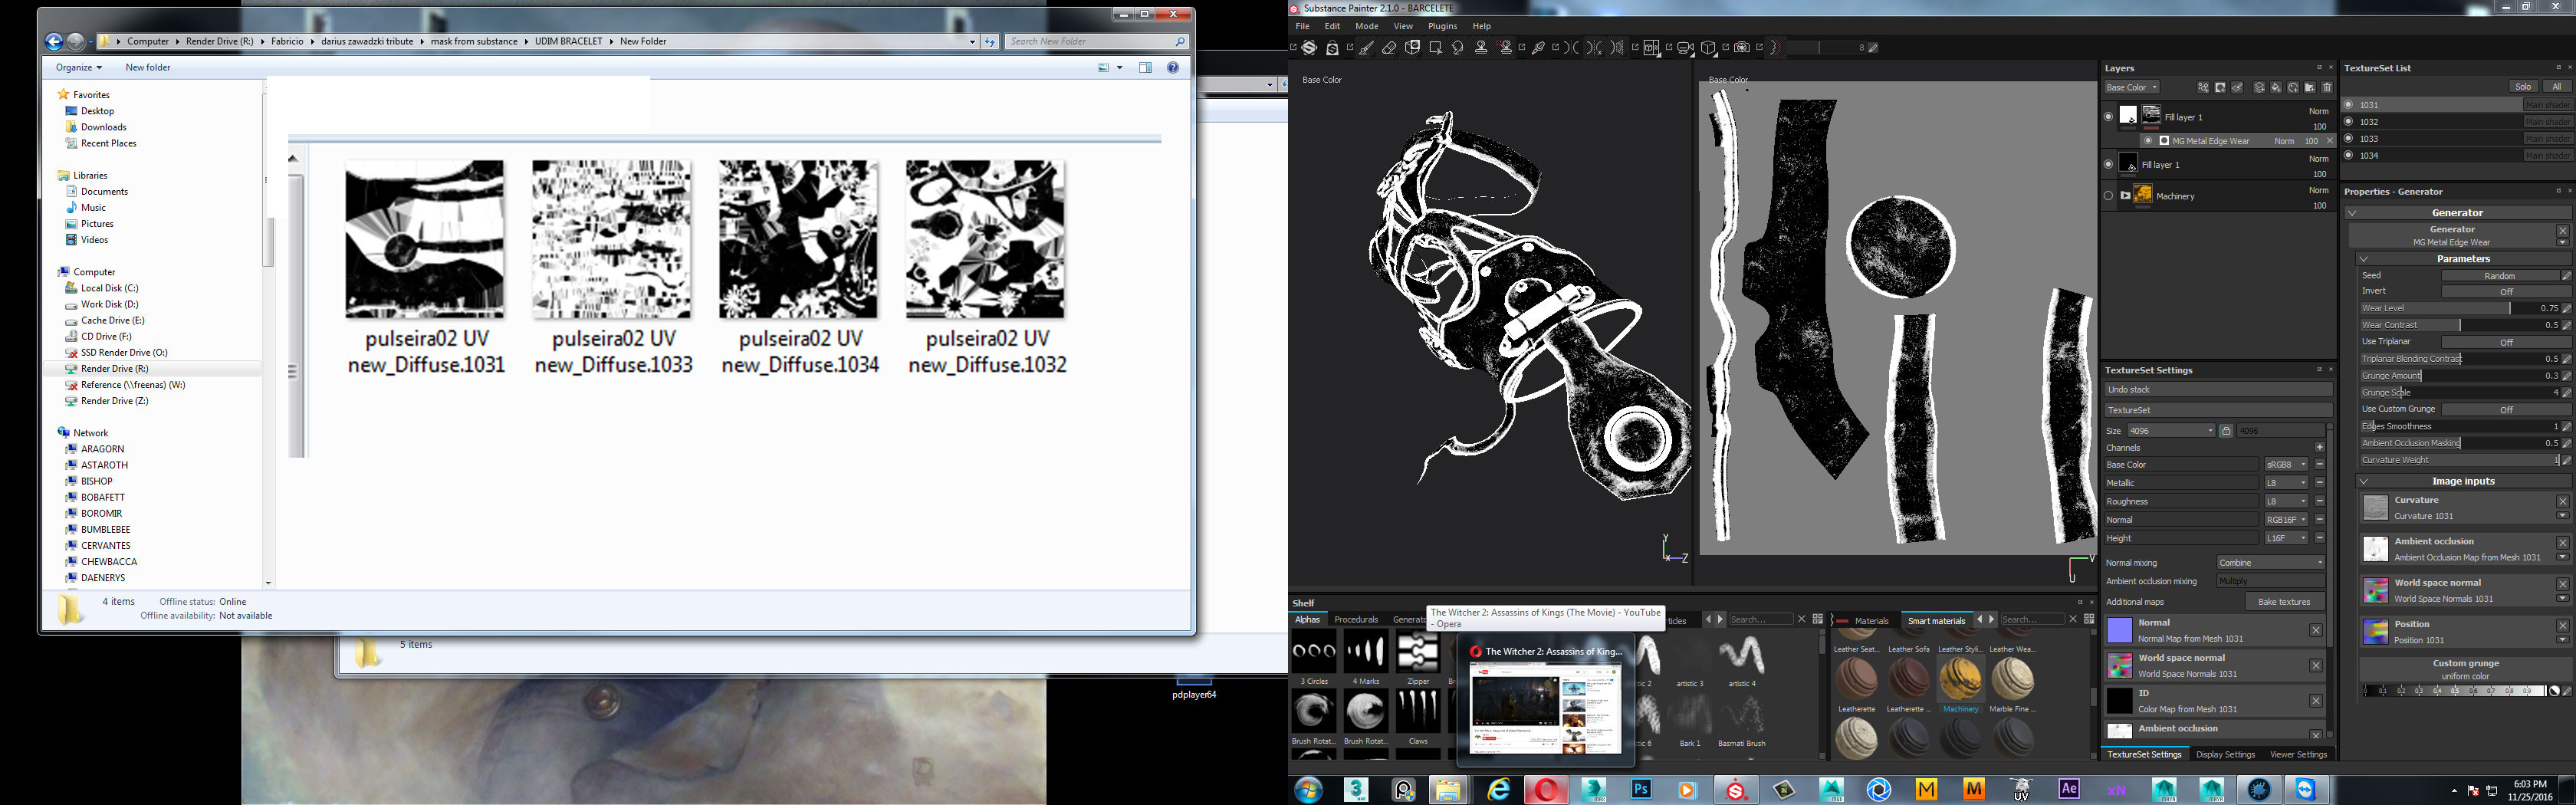This screenshot has width=2576, height=805.
Task: Click the Bake textures button
Action: pos(2284,602)
